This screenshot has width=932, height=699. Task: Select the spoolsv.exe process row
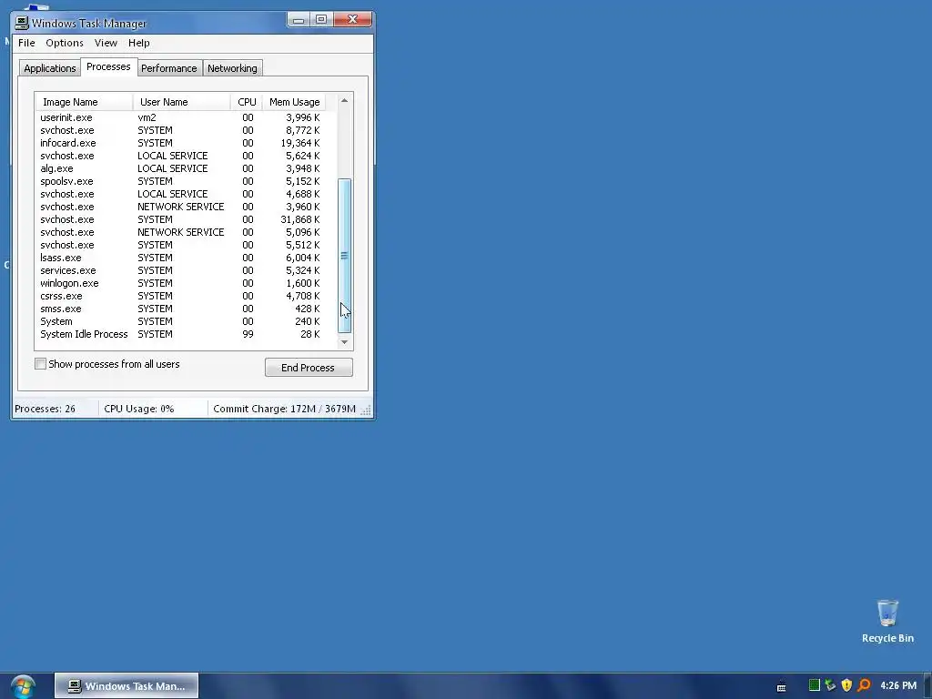click(180, 181)
